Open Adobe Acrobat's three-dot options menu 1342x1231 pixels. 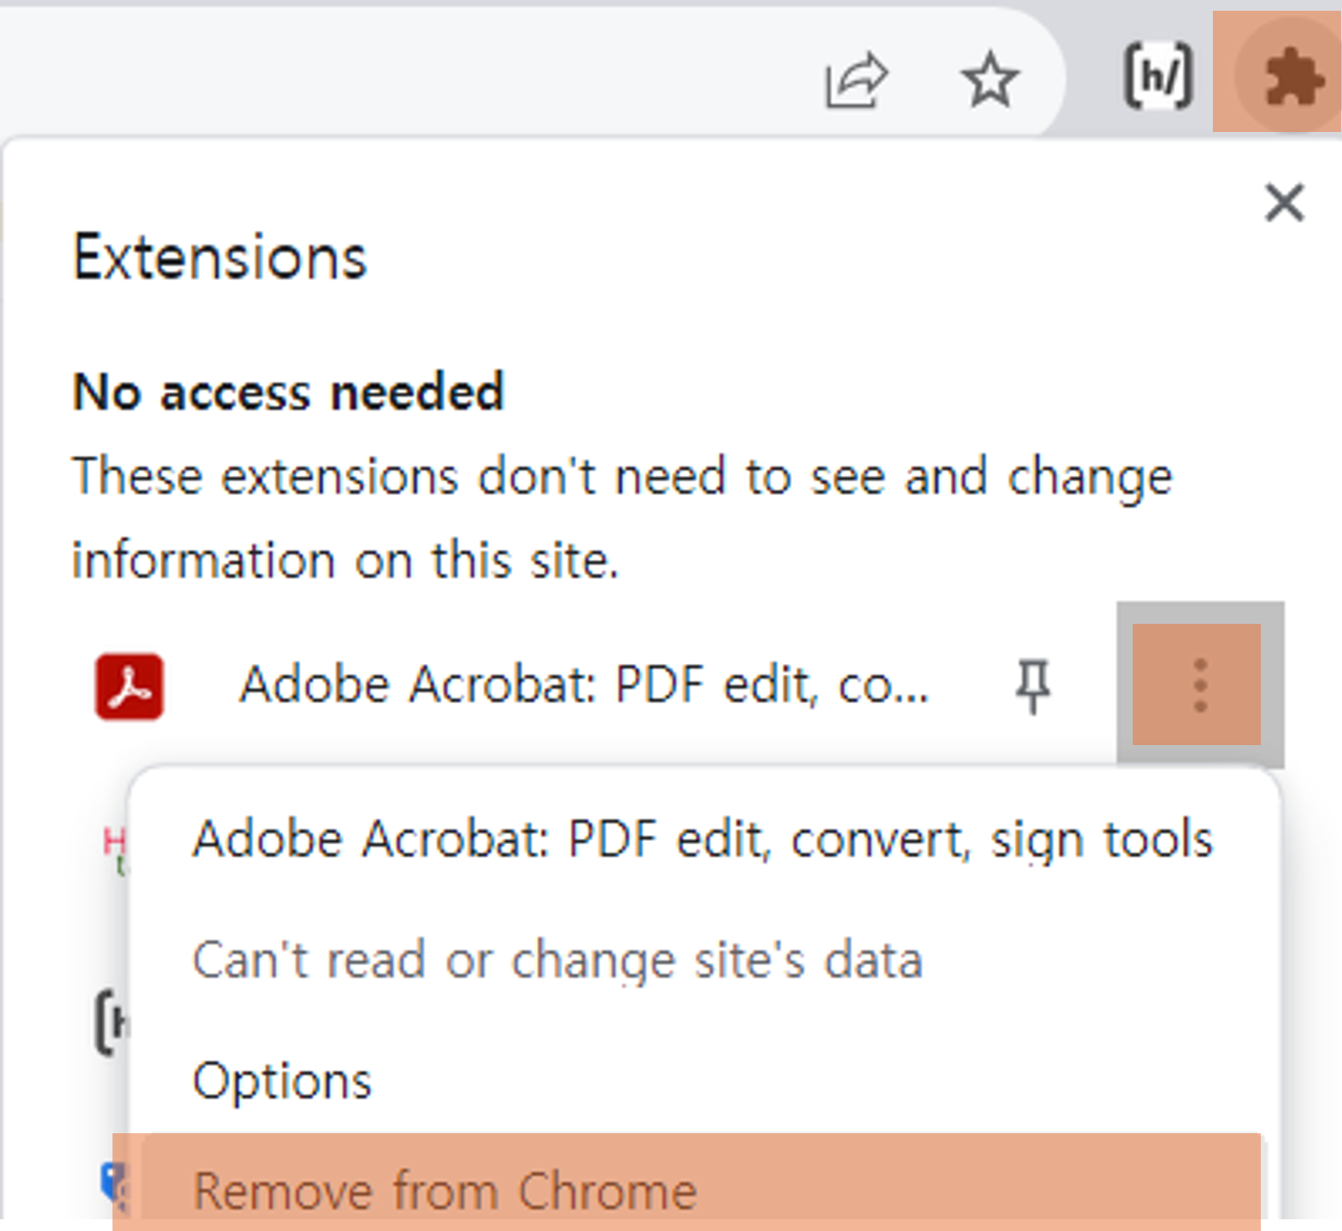pyautogui.click(x=1198, y=685)
